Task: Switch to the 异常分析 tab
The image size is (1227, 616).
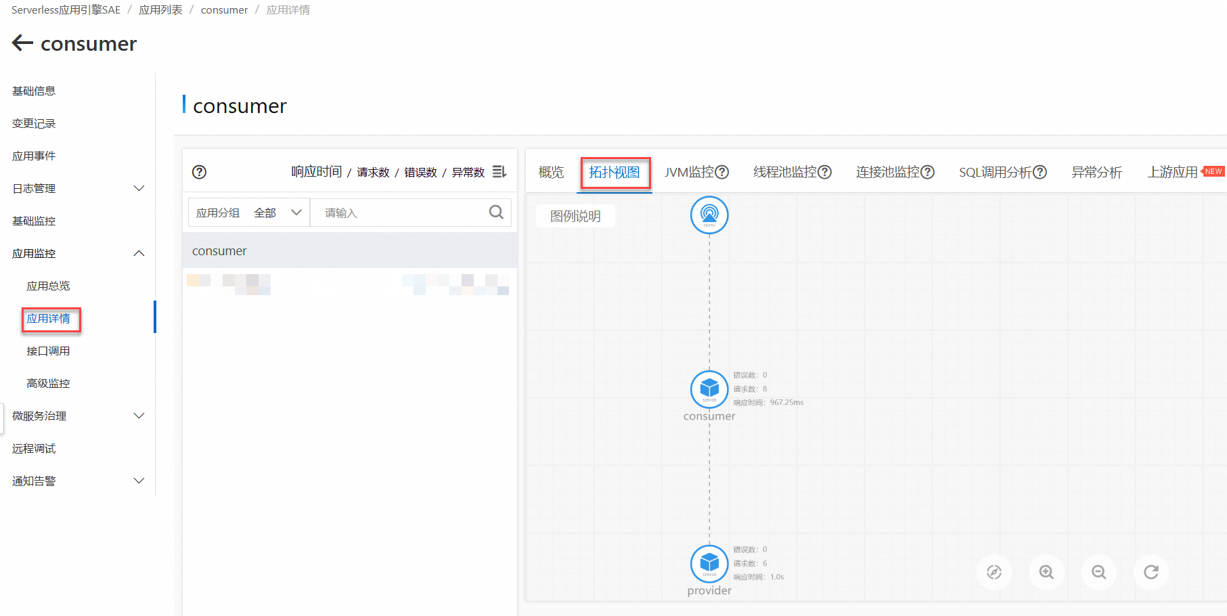Action: (x=1096, y=172)
